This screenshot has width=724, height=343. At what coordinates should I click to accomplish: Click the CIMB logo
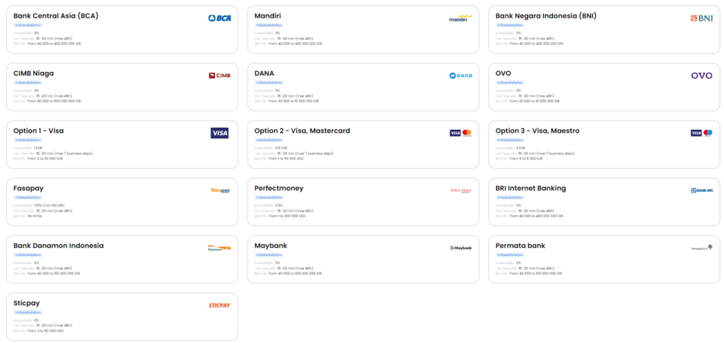click(x=219, y=76)
